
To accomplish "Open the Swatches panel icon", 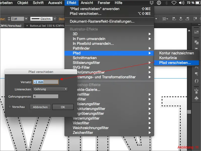I will [x=196, y=32].
